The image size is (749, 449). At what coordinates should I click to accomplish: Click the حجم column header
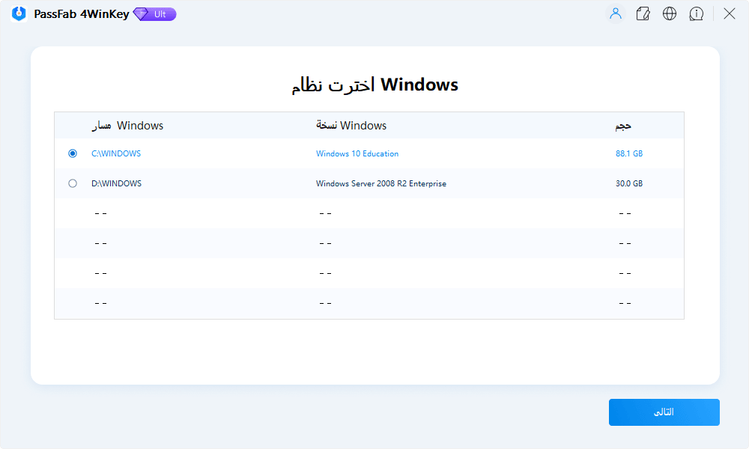(x=622, y=125)
